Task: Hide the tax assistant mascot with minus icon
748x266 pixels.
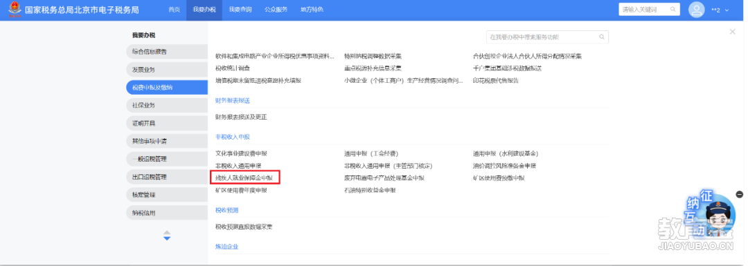Action: click(740, 194)
